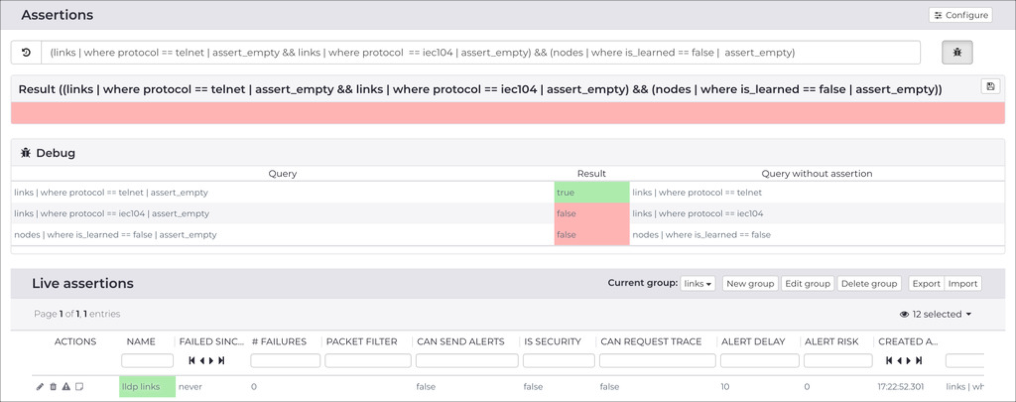The height and width of the screenshot is (402, 1016).
Task: Step forward in CREATED AT filter
Action: pyautogui.click(x=908, y=361)
